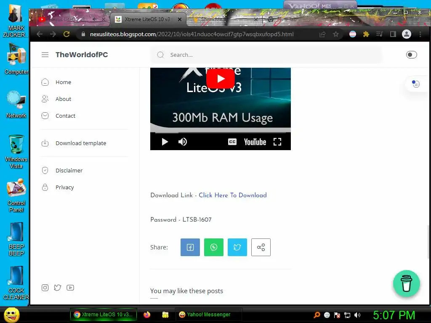Viewport: 431px width, 323px height.
Task: Click the Contact envelope icon
Action: tap(45, 116)
